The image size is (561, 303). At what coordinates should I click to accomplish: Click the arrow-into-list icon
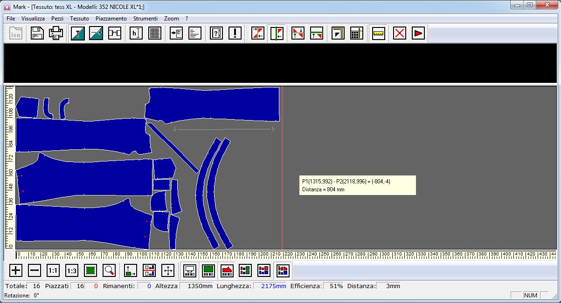[176, 34]
